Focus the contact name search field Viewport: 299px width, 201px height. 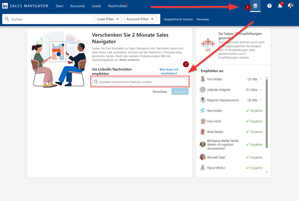[143, 82]
